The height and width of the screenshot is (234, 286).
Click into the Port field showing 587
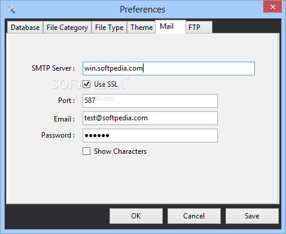(x=150, y=101)
